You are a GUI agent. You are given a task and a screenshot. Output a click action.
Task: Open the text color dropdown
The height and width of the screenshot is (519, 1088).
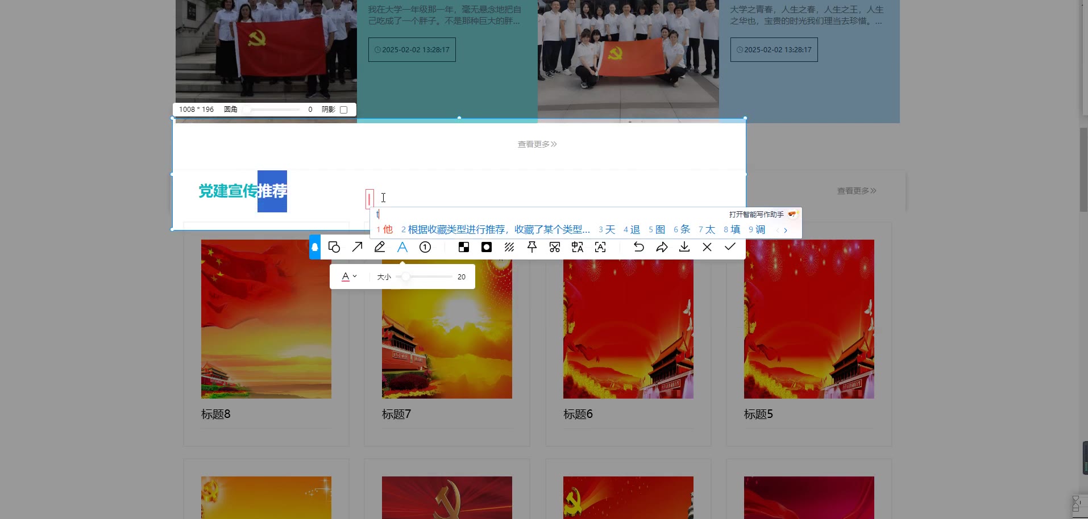[x=349, y=277]
